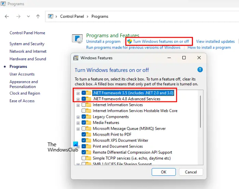Click Cancel in Windows Features
Image resolution: width=239 pixels, height=189 pixels.
click(x=191, y=172)
